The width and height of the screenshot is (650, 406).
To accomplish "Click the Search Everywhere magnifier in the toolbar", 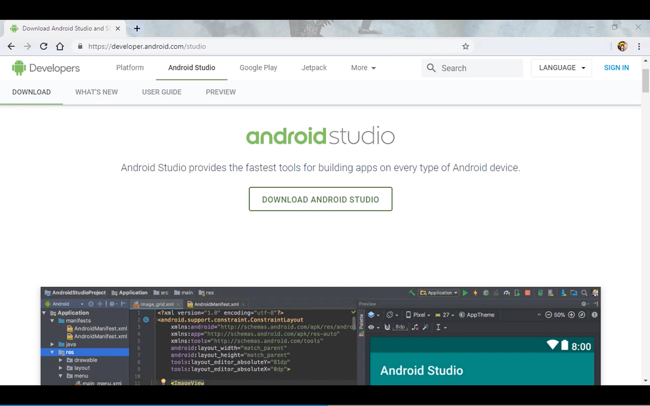I will tap(584, 292).
